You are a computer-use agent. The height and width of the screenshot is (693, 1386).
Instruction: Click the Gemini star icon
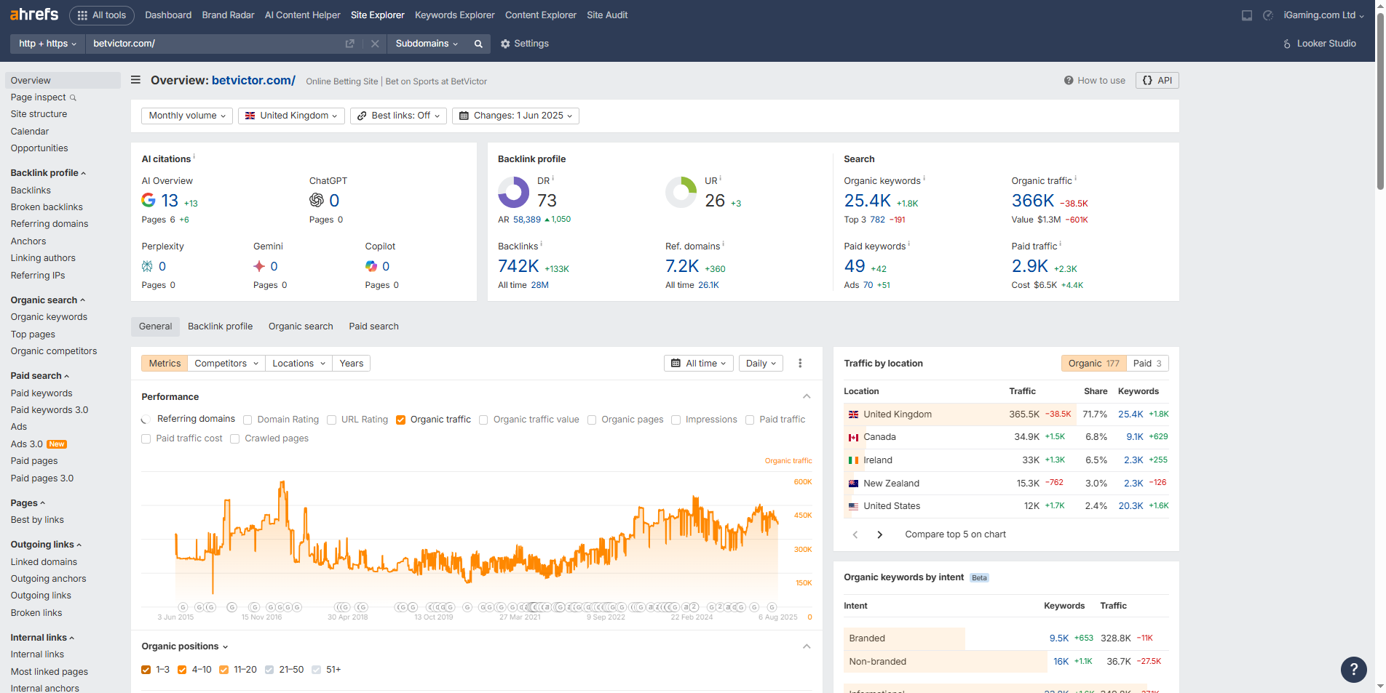[259, 266]
